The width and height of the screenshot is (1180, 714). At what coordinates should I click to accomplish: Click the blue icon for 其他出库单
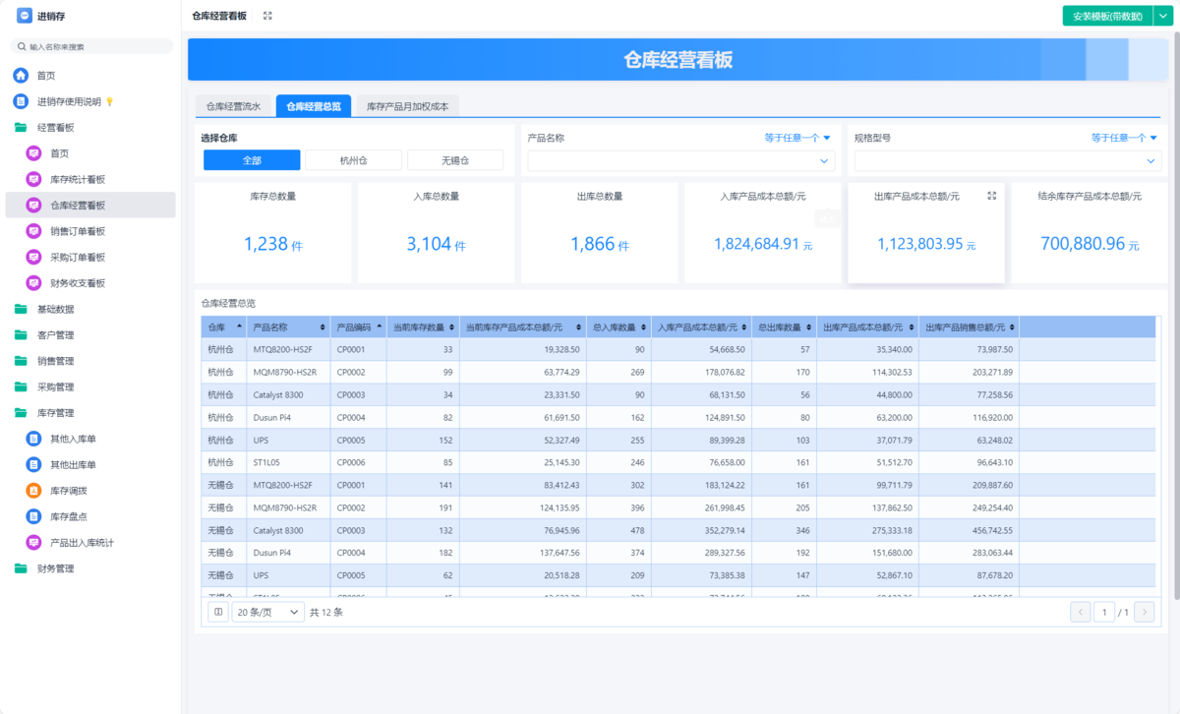point(33,464)
